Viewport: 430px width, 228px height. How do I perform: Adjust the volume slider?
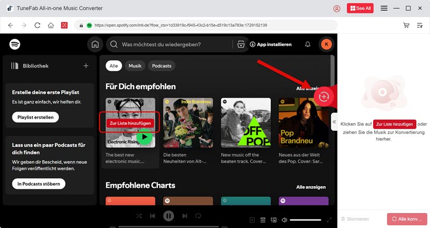coord(305,220)
